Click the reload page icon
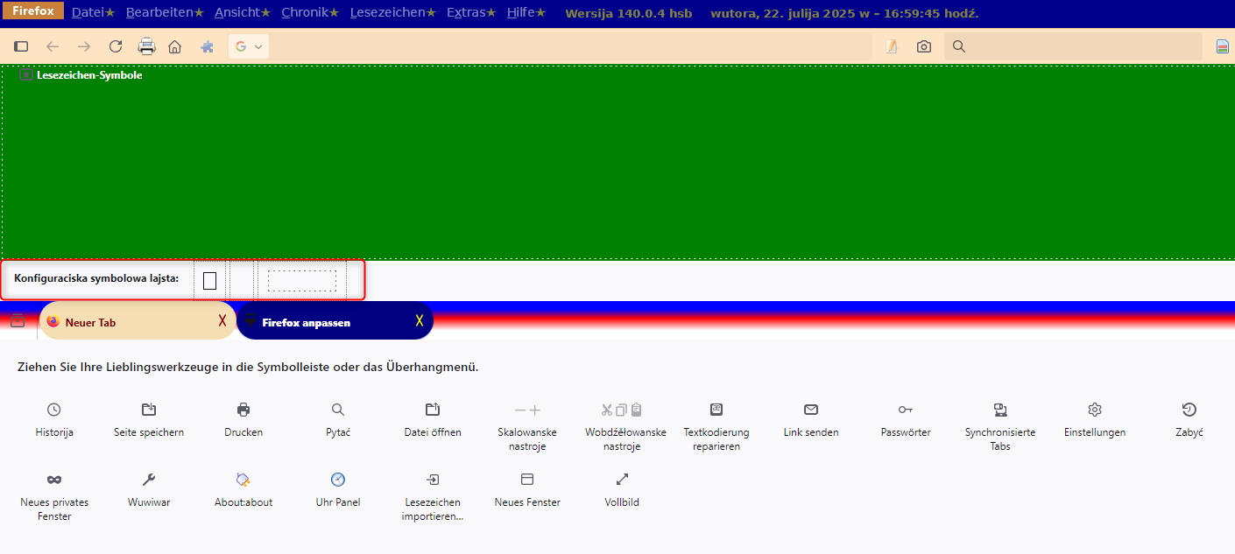Image resolution: width=1235 pixels, height=554 pixels. coord(116,46)
